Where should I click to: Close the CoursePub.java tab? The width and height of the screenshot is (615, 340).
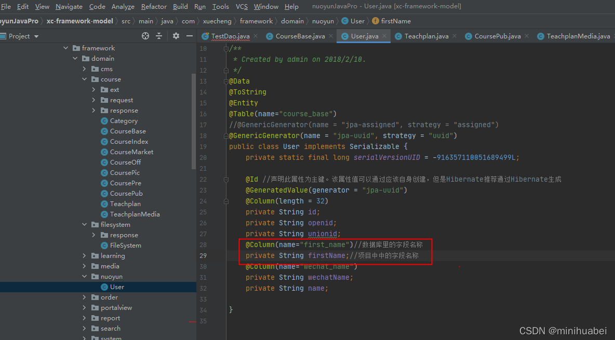[527, 36]
